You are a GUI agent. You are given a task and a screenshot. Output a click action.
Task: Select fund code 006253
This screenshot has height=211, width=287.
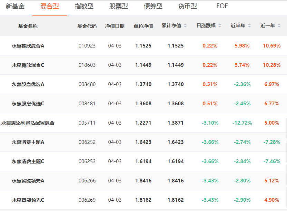point(87,161)
